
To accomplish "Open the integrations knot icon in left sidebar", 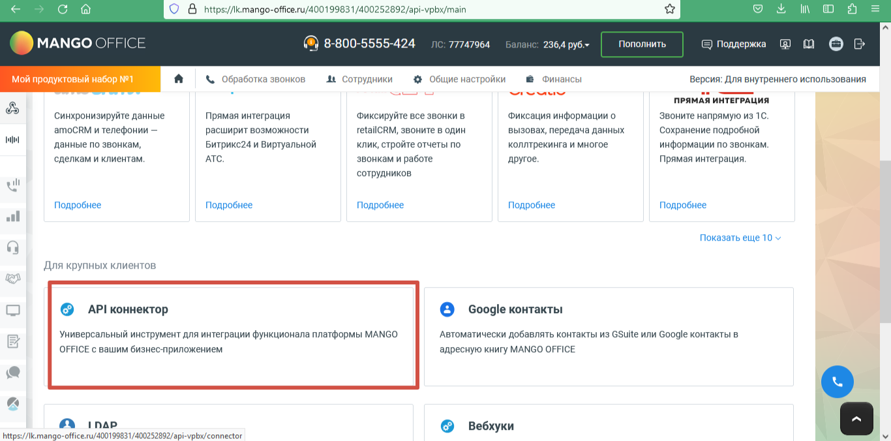I will [x=12, y=108].
